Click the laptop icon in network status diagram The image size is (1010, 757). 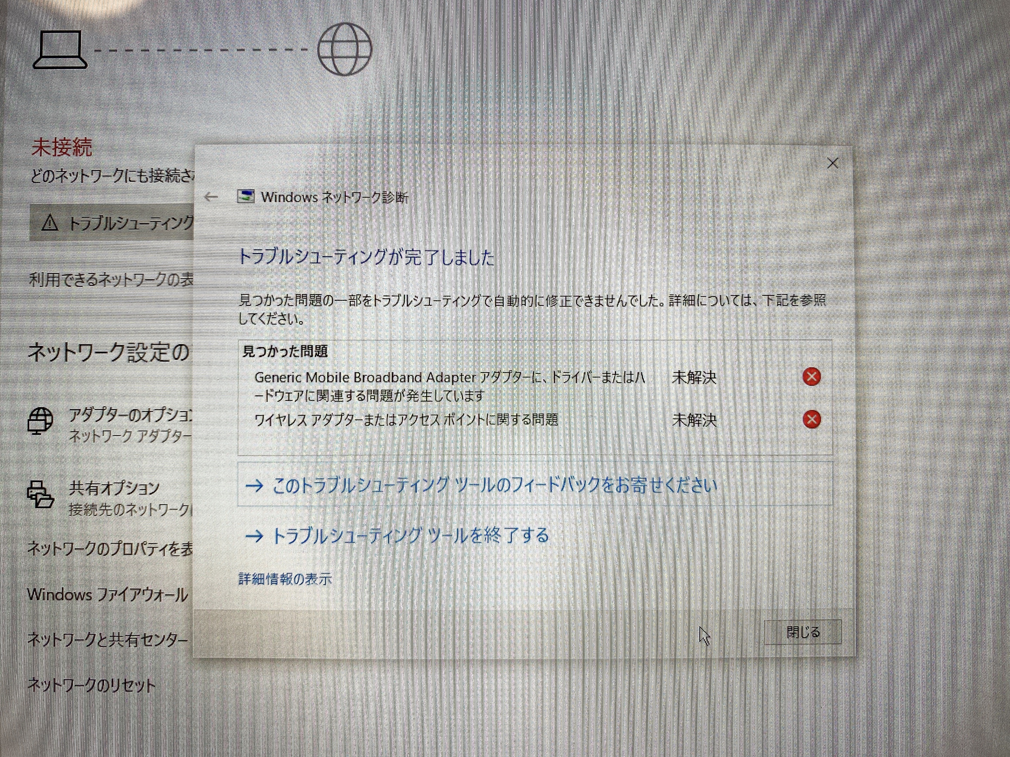click(x=60, y=50)
